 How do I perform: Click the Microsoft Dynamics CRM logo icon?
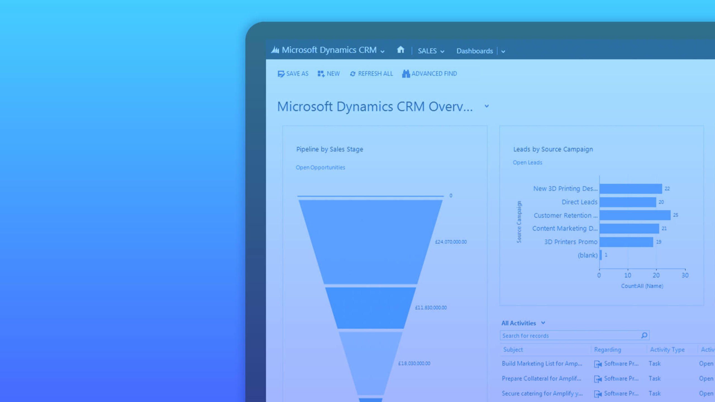pyautogui.click(x=275, y=50)
